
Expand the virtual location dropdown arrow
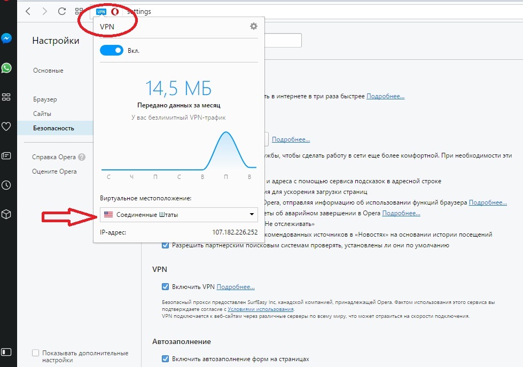point(252,214)
